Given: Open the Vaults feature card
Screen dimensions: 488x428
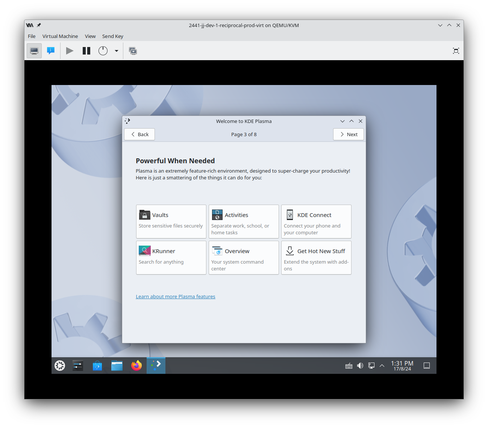Looking at the screenshot, I should (x=171, y=222).
